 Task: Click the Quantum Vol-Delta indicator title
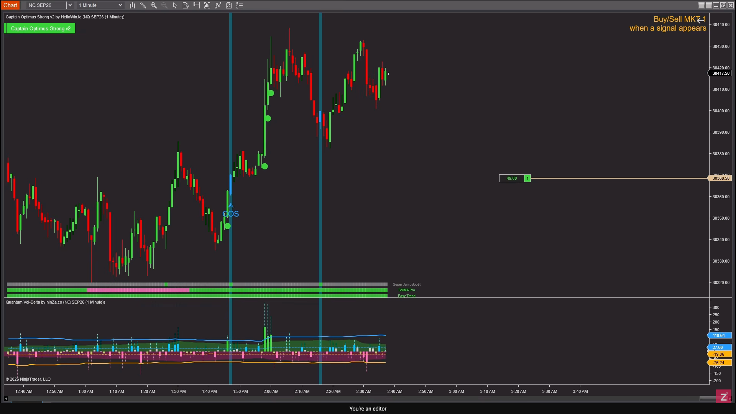point(55,302)
